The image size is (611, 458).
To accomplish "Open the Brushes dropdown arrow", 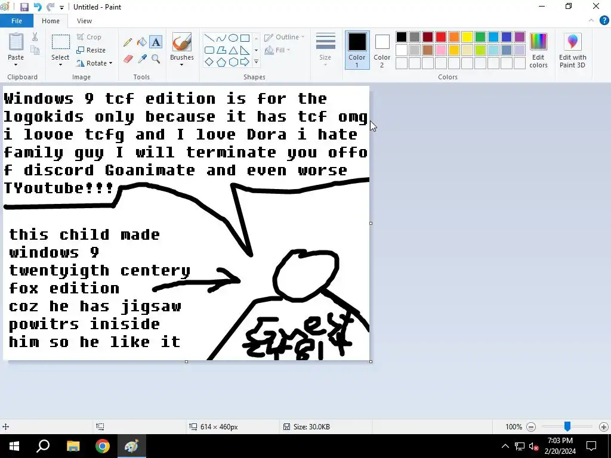I will coord(181,65).
